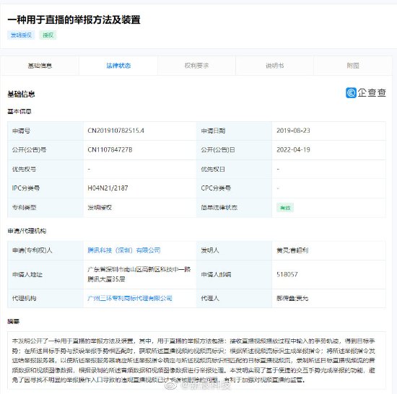Image resolution: width=397 pixels, height=394 pixels.
Task: Select the application number CN201910782515.4
Action: (116, 131)
